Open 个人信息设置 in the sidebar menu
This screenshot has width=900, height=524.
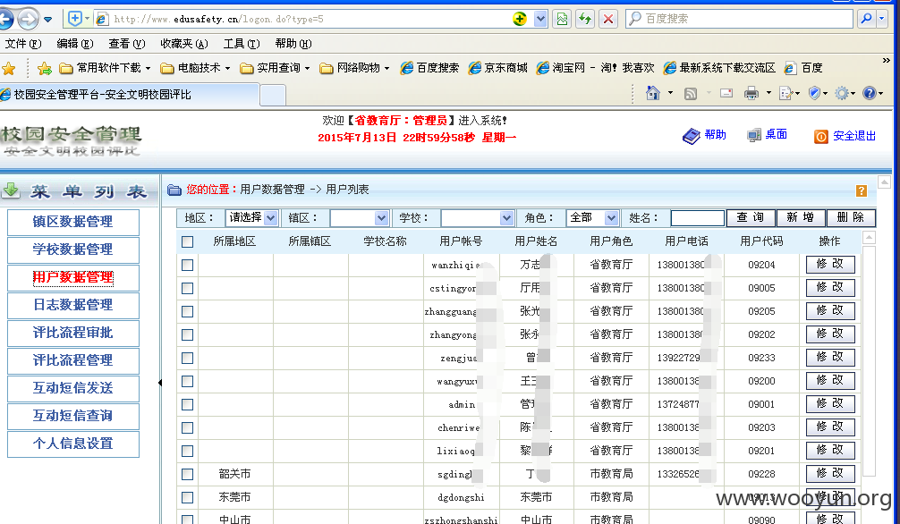72,444
